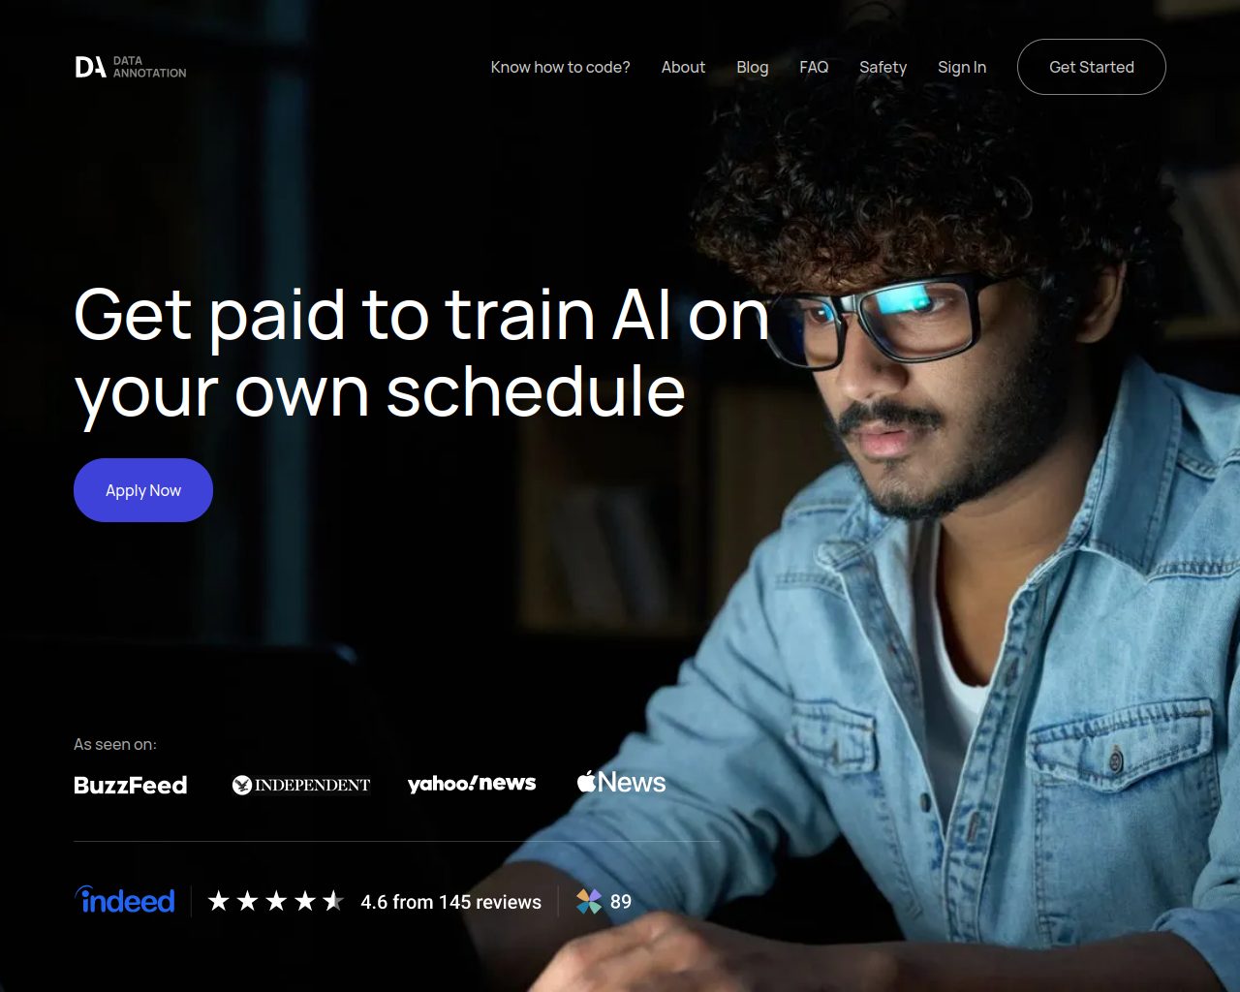Image resolution: width=1240 pixels, height=992 pixels.
Task: Click the Independent logo
Action: [x=301, y=785]
